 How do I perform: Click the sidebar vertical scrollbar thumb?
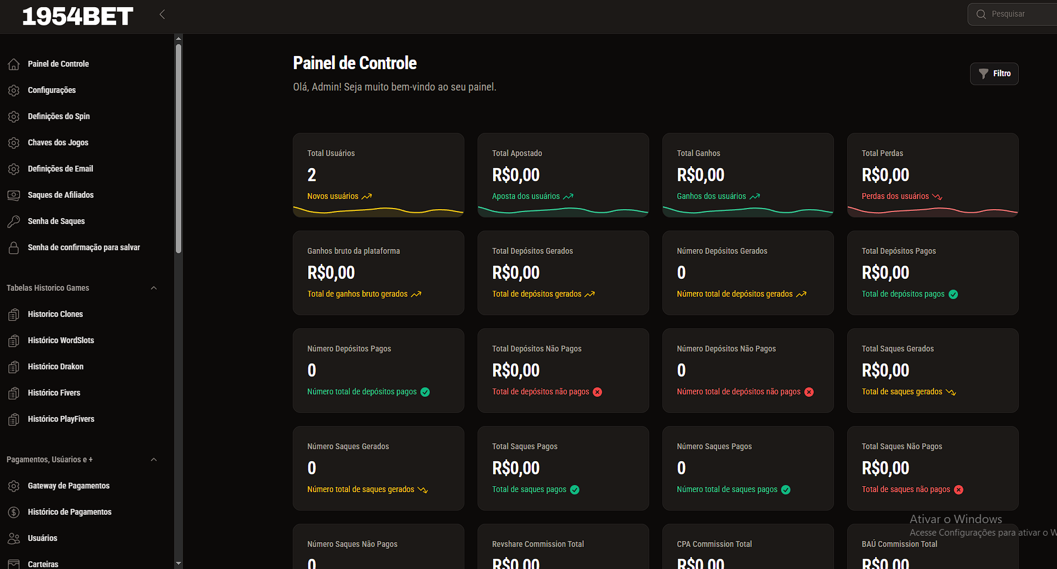point(178,149)
